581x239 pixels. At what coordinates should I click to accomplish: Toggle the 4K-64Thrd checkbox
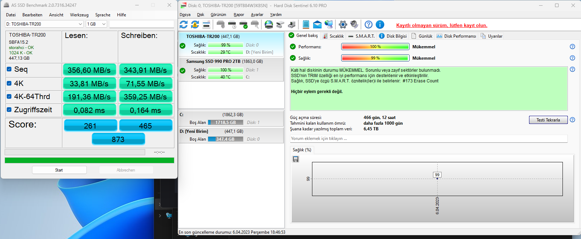(x=9, y=96)
